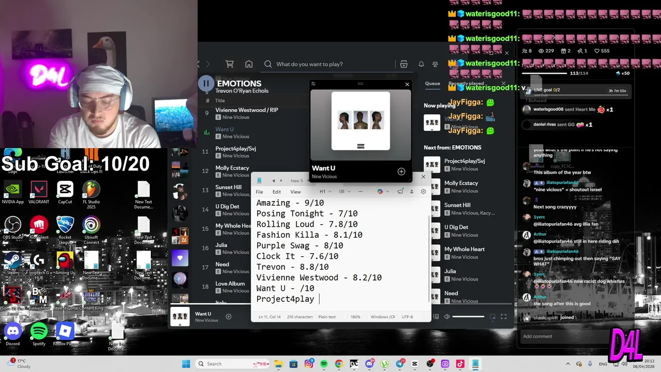Go to Spotify Home icon
Viewport: 661px width, 372px height.
click(249, 64)
